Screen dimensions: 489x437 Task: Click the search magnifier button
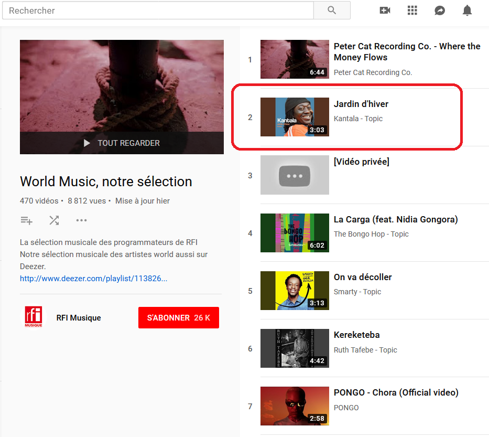point(332,10)
